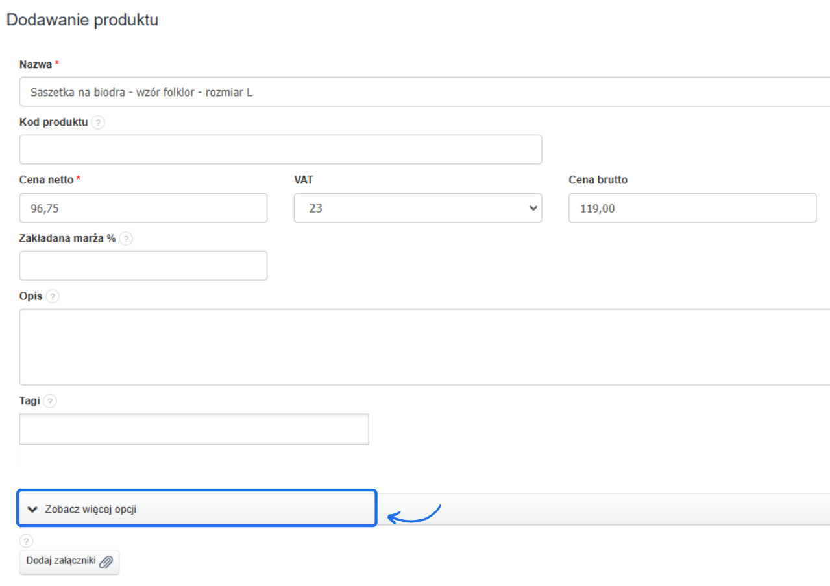Focus the empty Kod produktu field
Image resolution: width=830 pixels, height=586 pixels.
280,150
